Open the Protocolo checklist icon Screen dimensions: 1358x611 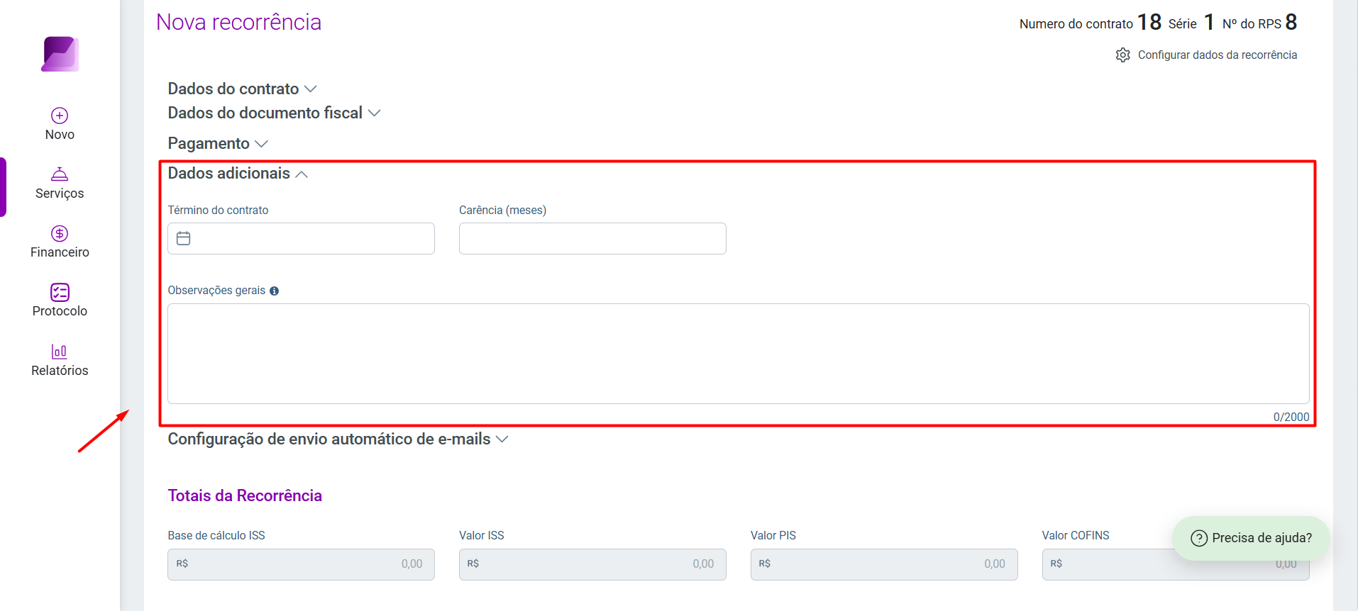click(60, 292)
